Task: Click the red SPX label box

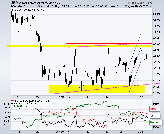Action: coord(154,109)
